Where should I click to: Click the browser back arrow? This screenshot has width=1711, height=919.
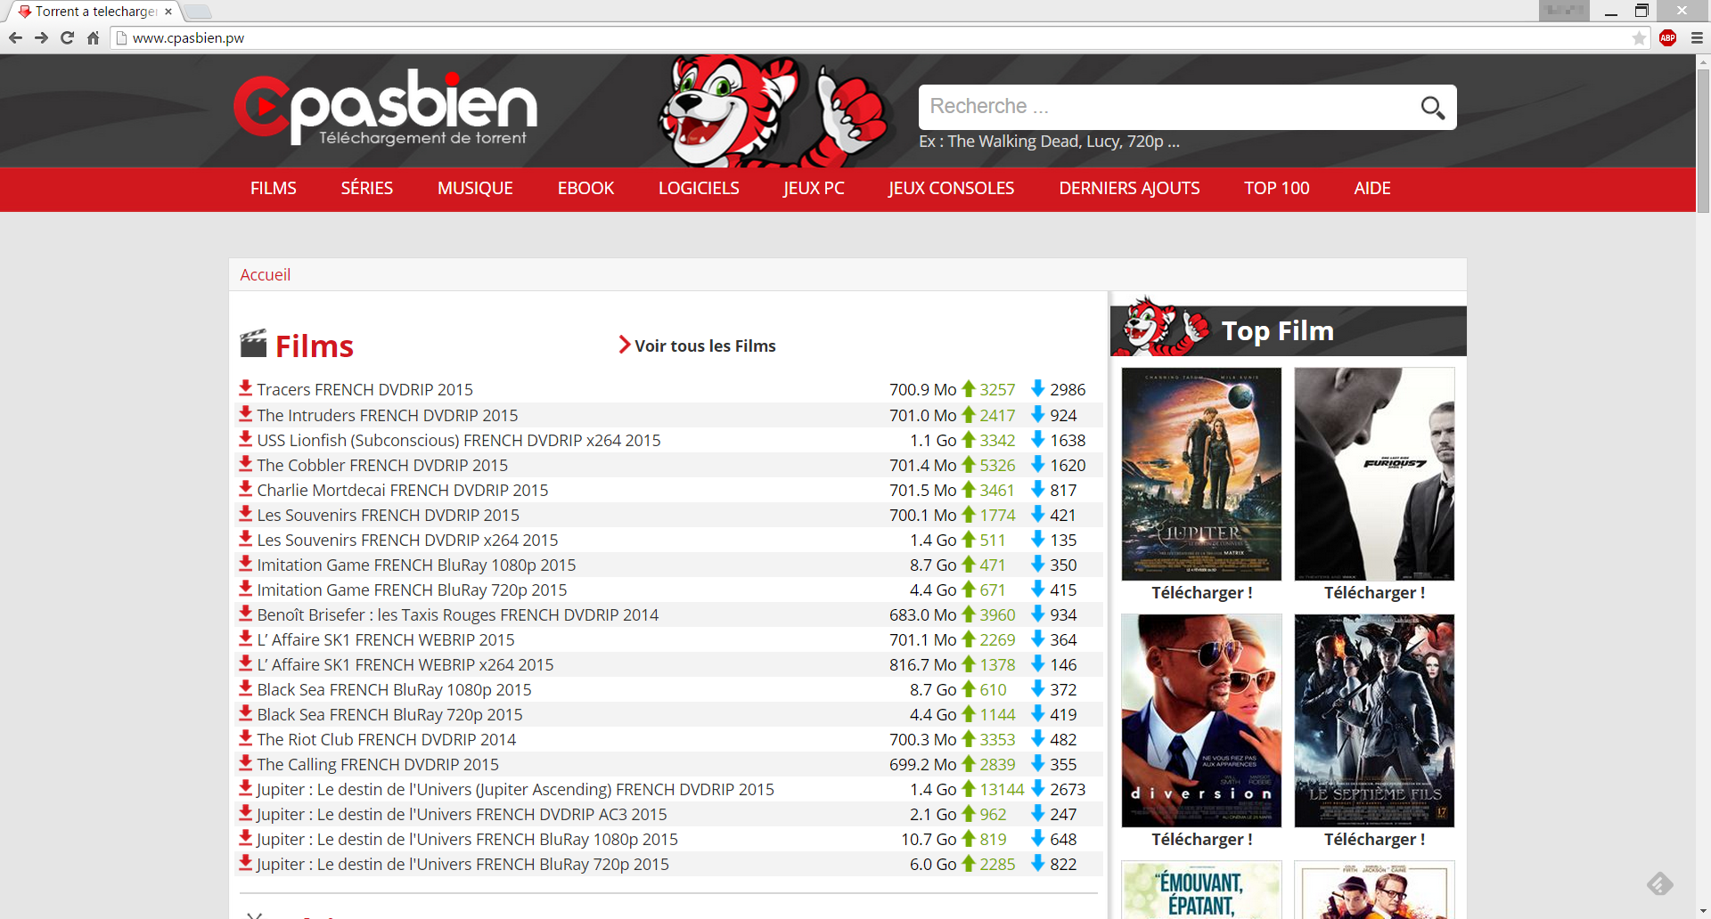coord(15,37)
